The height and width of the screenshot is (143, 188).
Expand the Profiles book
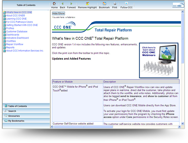pyautogui.click(x=10, y=28)
